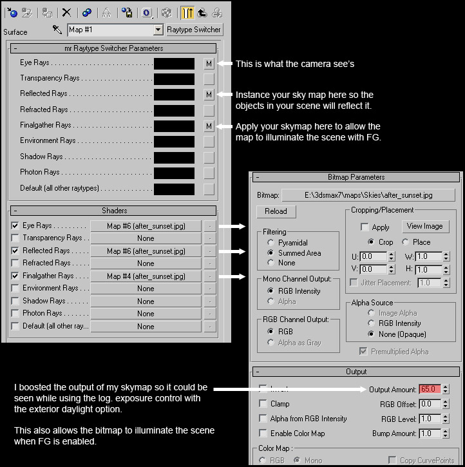This screenshot has width=465, height=467.
Task: Click the small button right of Eye Rays shader
Action: (x=210, y=226)
